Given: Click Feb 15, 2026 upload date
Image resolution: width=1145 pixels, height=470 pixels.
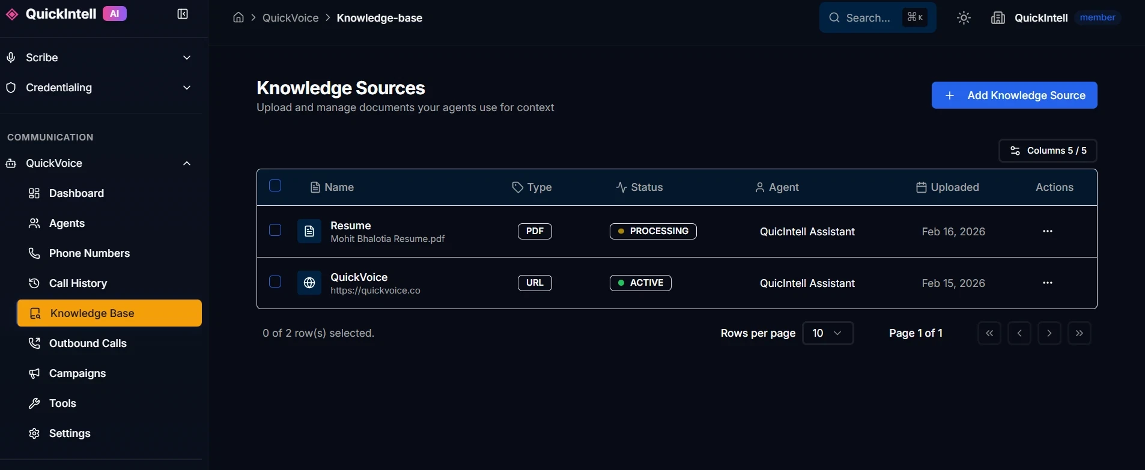Looking at the screenshot, I should point(953,283).
